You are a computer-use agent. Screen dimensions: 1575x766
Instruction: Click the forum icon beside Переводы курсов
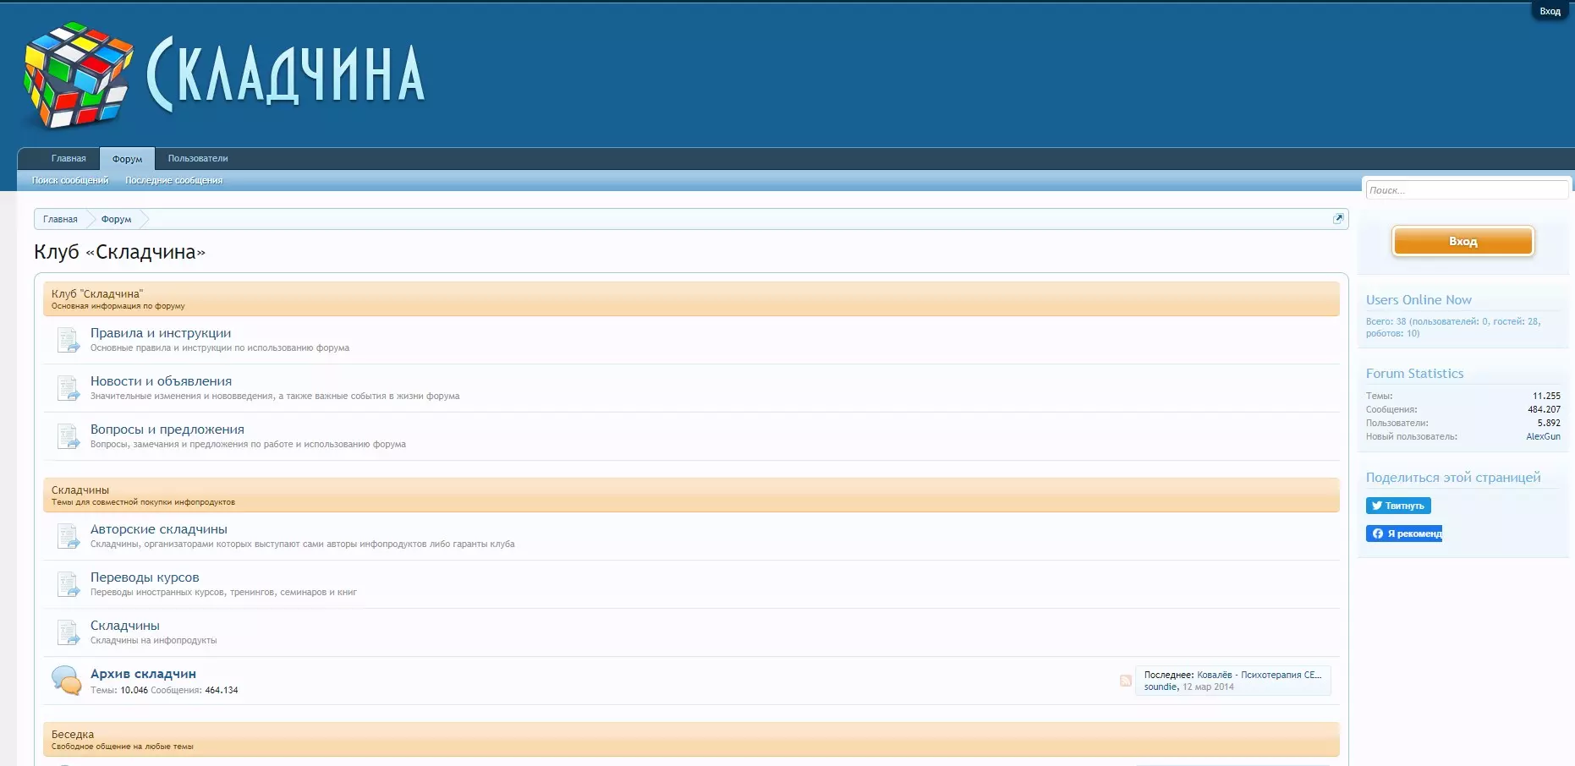pos(68,584)
